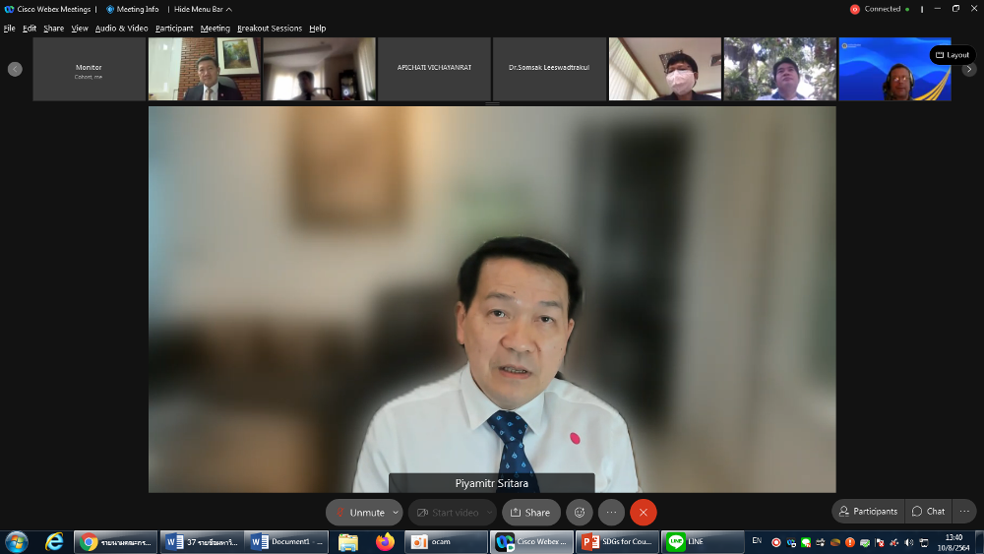Select Dr.Somsak Leeswadtrakul participant tile
Image resolution: width=984 pixels, height=554 pixels.
click(549, 68)
